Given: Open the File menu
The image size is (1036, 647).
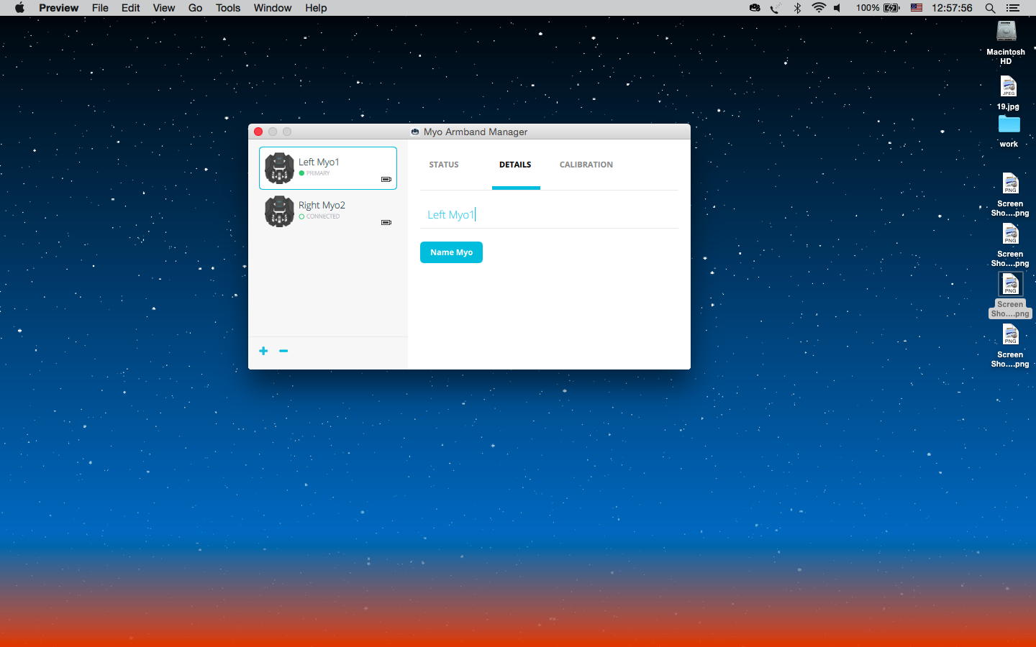Looking at the screenshot, I should click(100, 8).
